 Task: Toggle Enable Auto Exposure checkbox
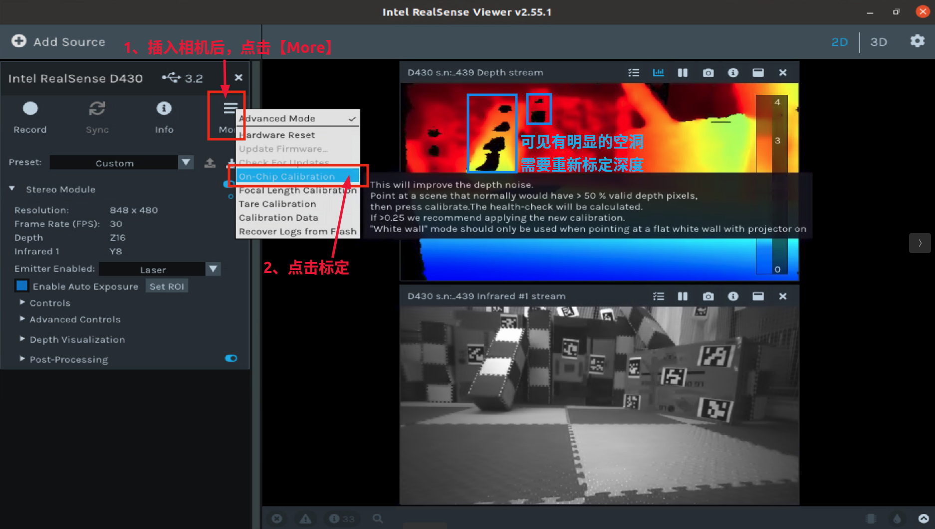pyautogui.click(x=21, y=285)
